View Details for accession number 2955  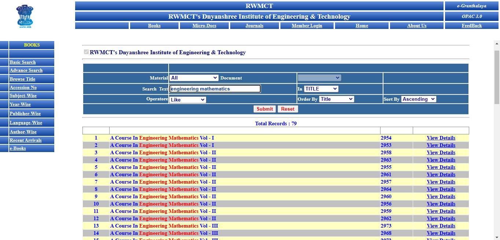click(x=441, y=167)
